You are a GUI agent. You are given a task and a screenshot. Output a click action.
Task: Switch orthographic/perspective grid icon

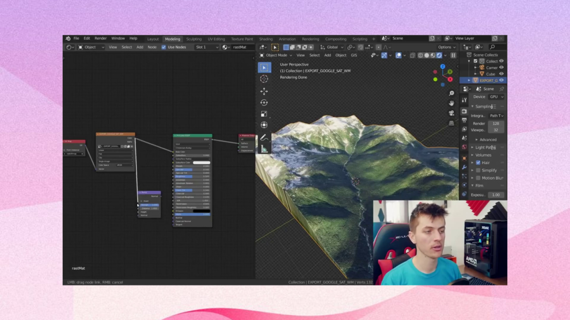(451, 123)
